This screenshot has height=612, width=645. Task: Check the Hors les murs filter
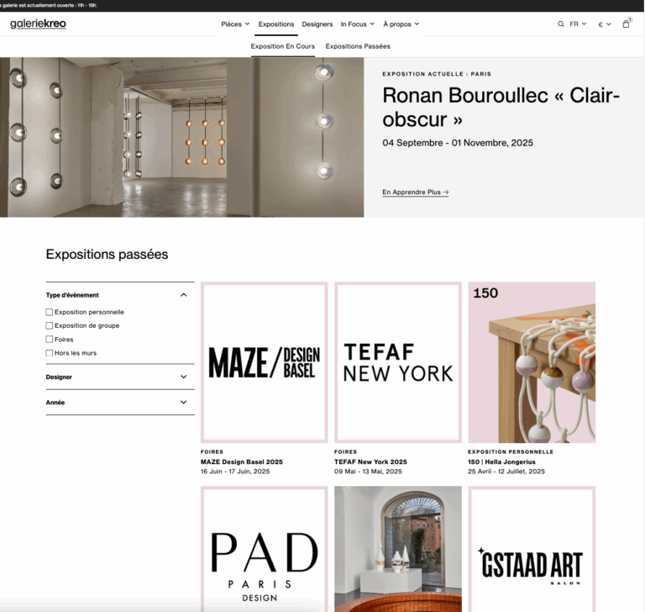[50, 353]
